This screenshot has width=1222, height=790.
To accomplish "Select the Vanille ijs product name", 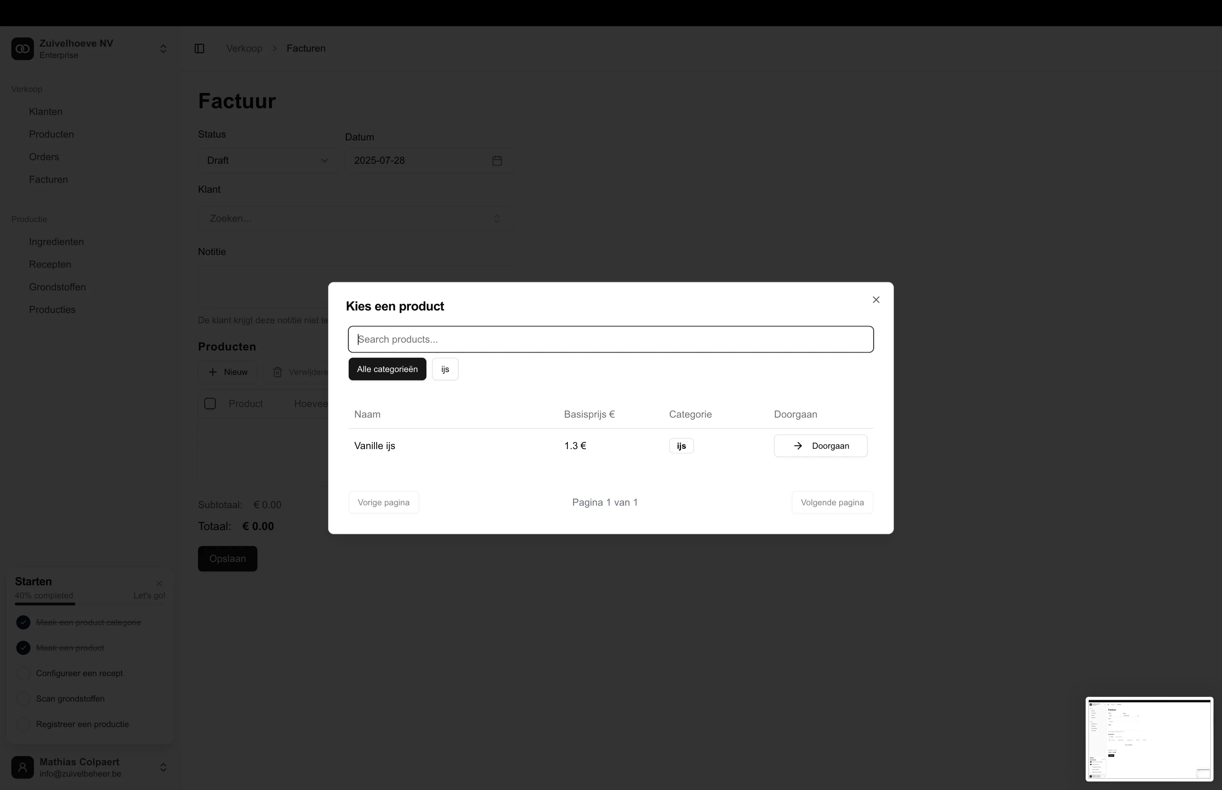I will [375, 446].
